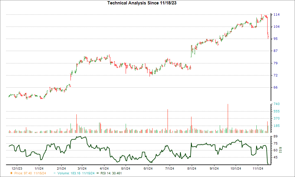Screen dimensions: 295x177
Task: Click the tallest red volume spike in late September
Action: pyautogui.click(x=228, y=119)
